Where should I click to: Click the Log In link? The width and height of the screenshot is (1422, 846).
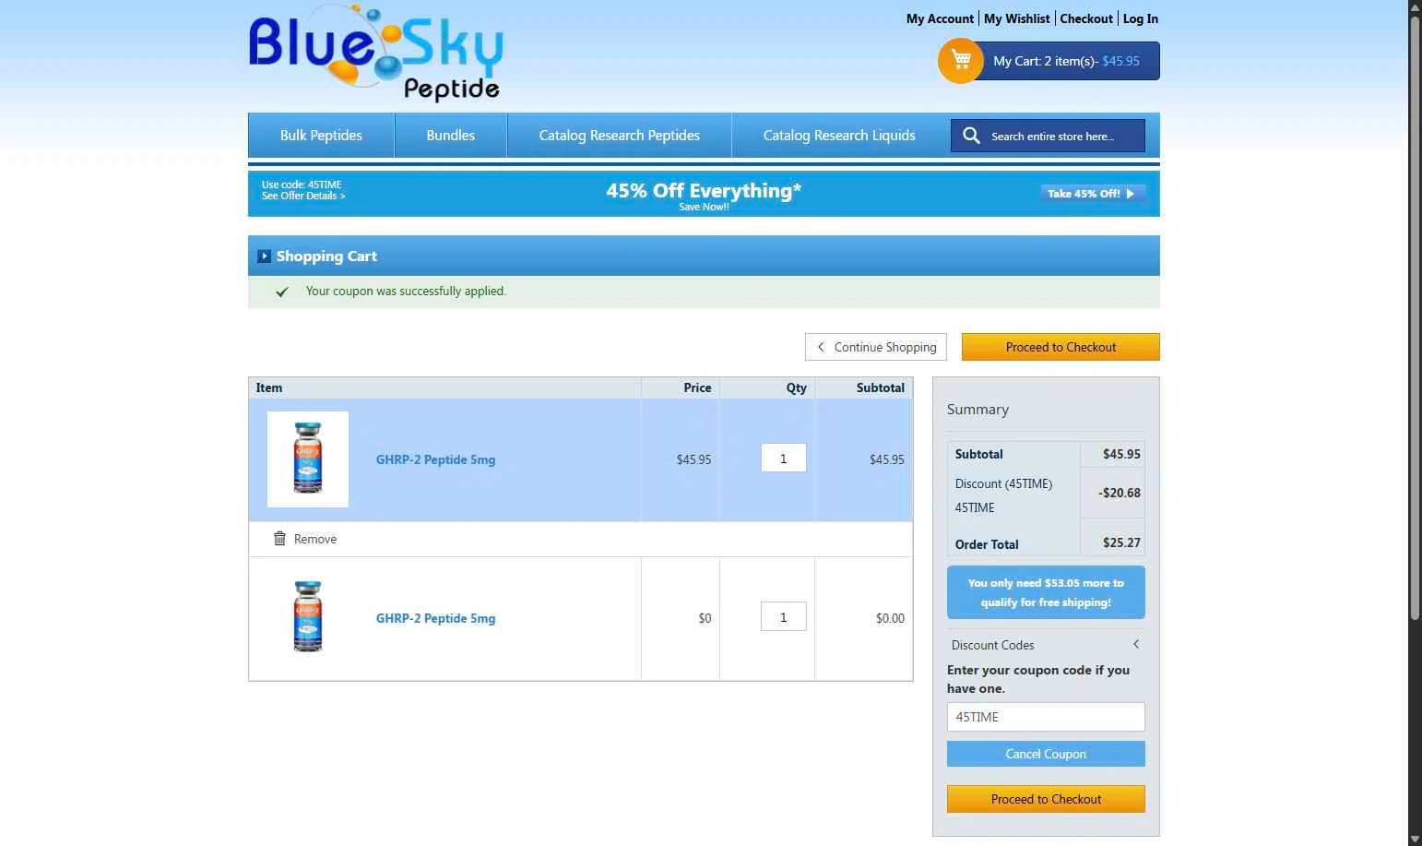click(1141, 18)
